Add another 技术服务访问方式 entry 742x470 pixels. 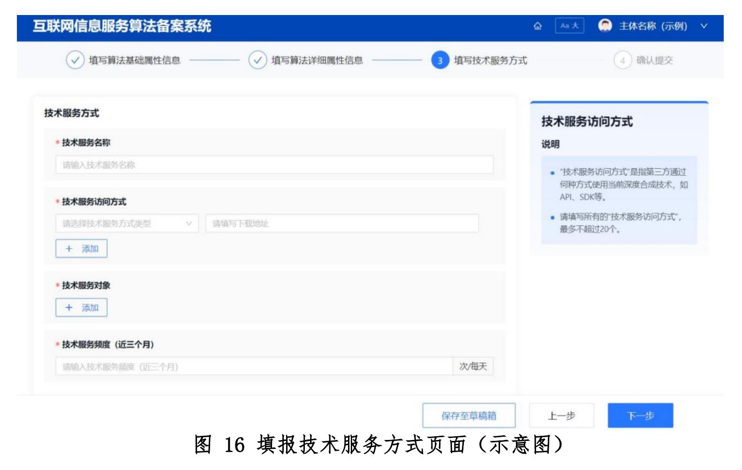point(82,249)
